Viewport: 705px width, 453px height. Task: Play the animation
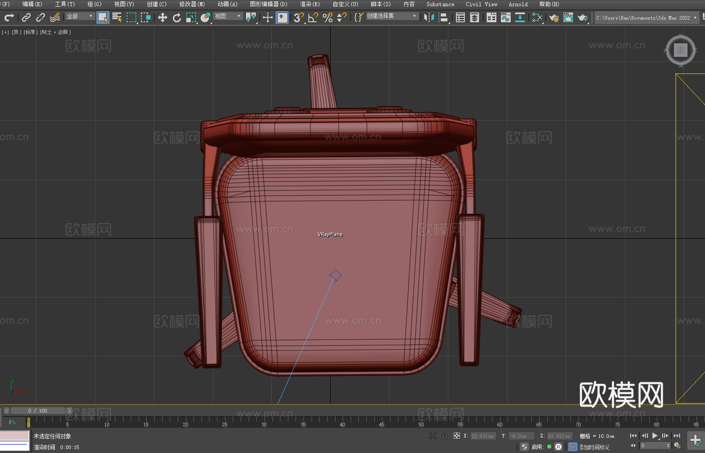click(x=655, y=436)
